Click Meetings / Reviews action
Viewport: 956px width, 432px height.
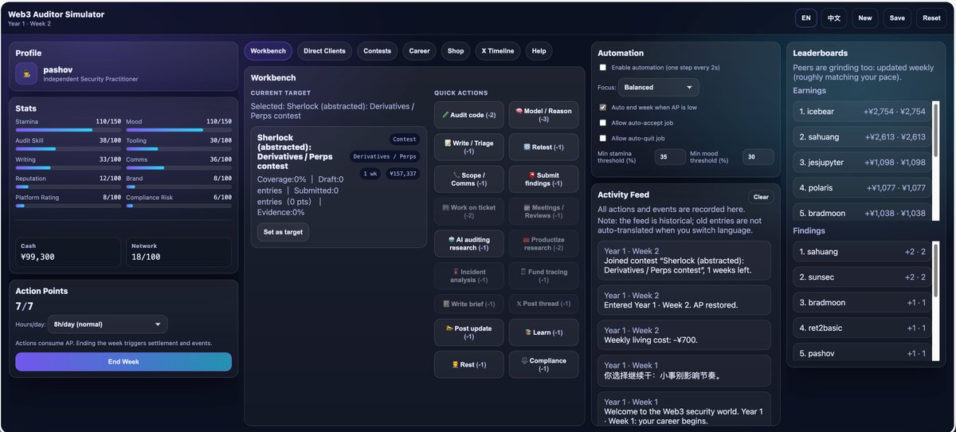(543, 212)
